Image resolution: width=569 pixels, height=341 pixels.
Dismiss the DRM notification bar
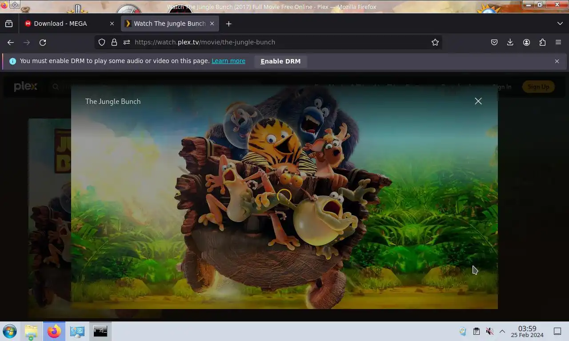[x=557, y=61]
